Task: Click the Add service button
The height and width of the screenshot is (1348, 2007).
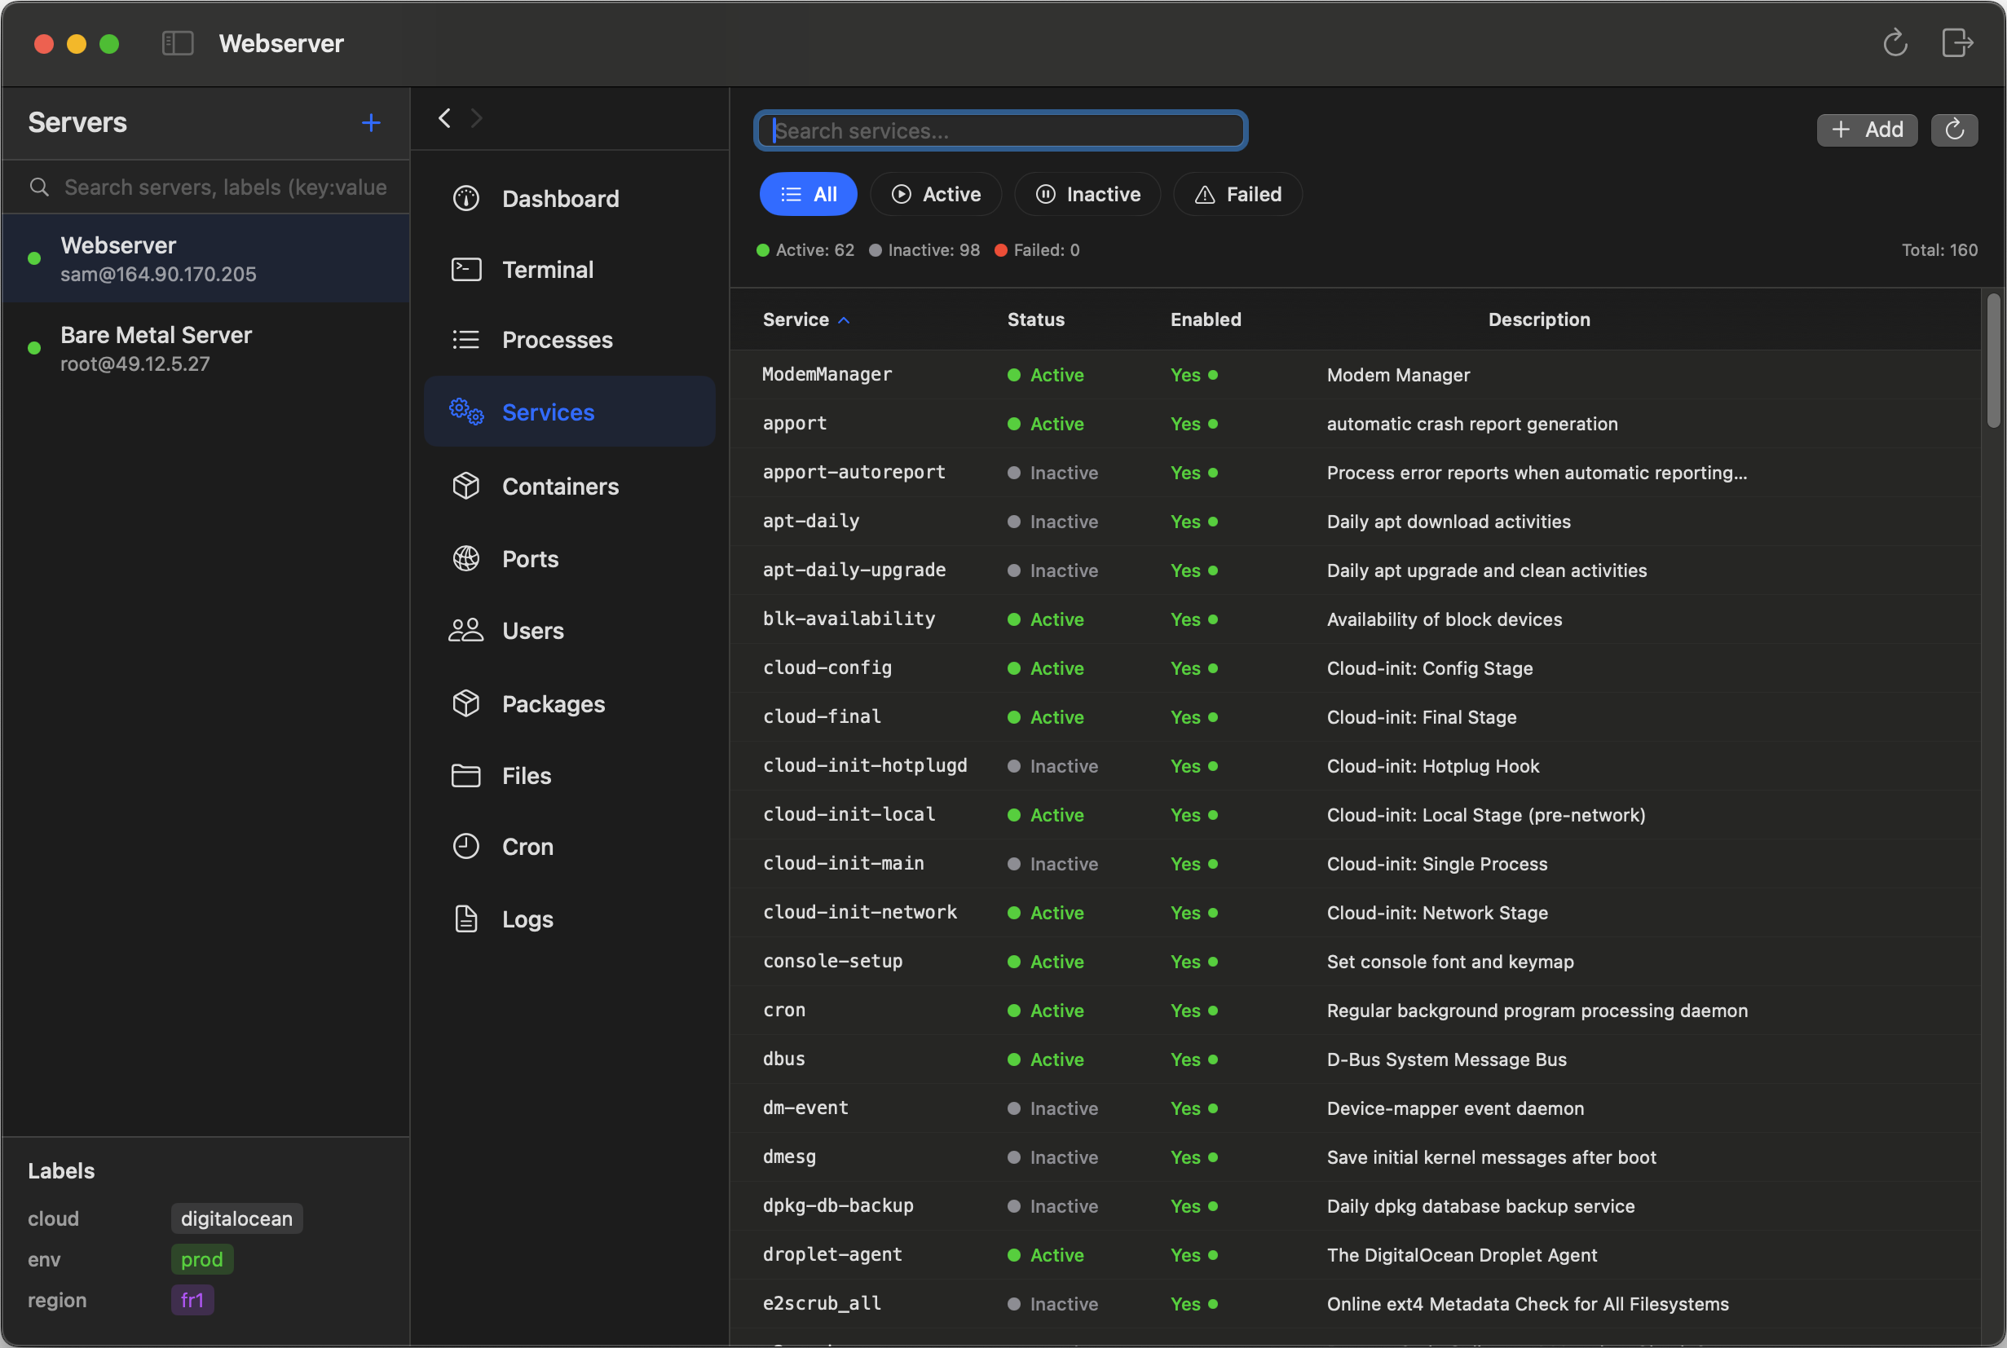Action: pos(1867,130)
